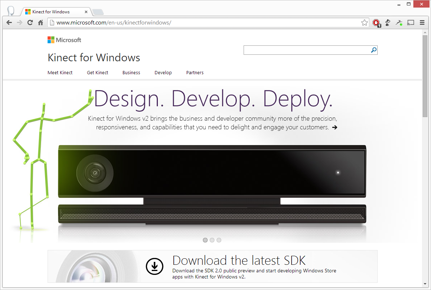Open the Google Cast extension icon
Viewport: 431px width, 290px height.
(x=410, y=23)
